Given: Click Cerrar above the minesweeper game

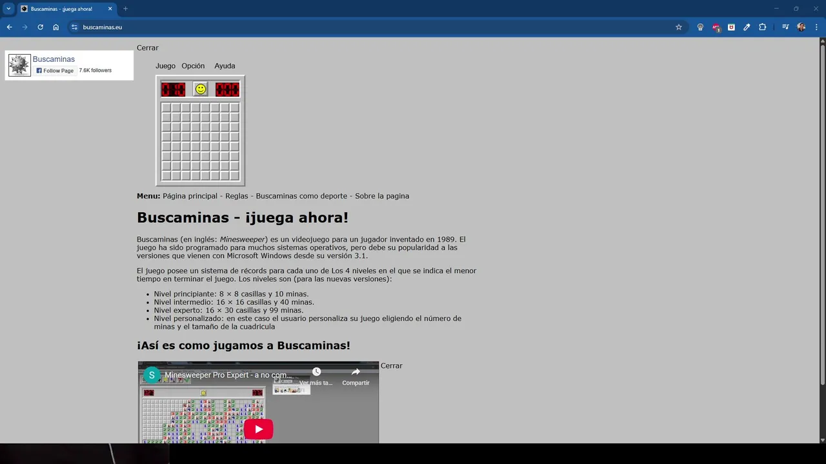Looking at the screenshot, I should coord(148,48).
